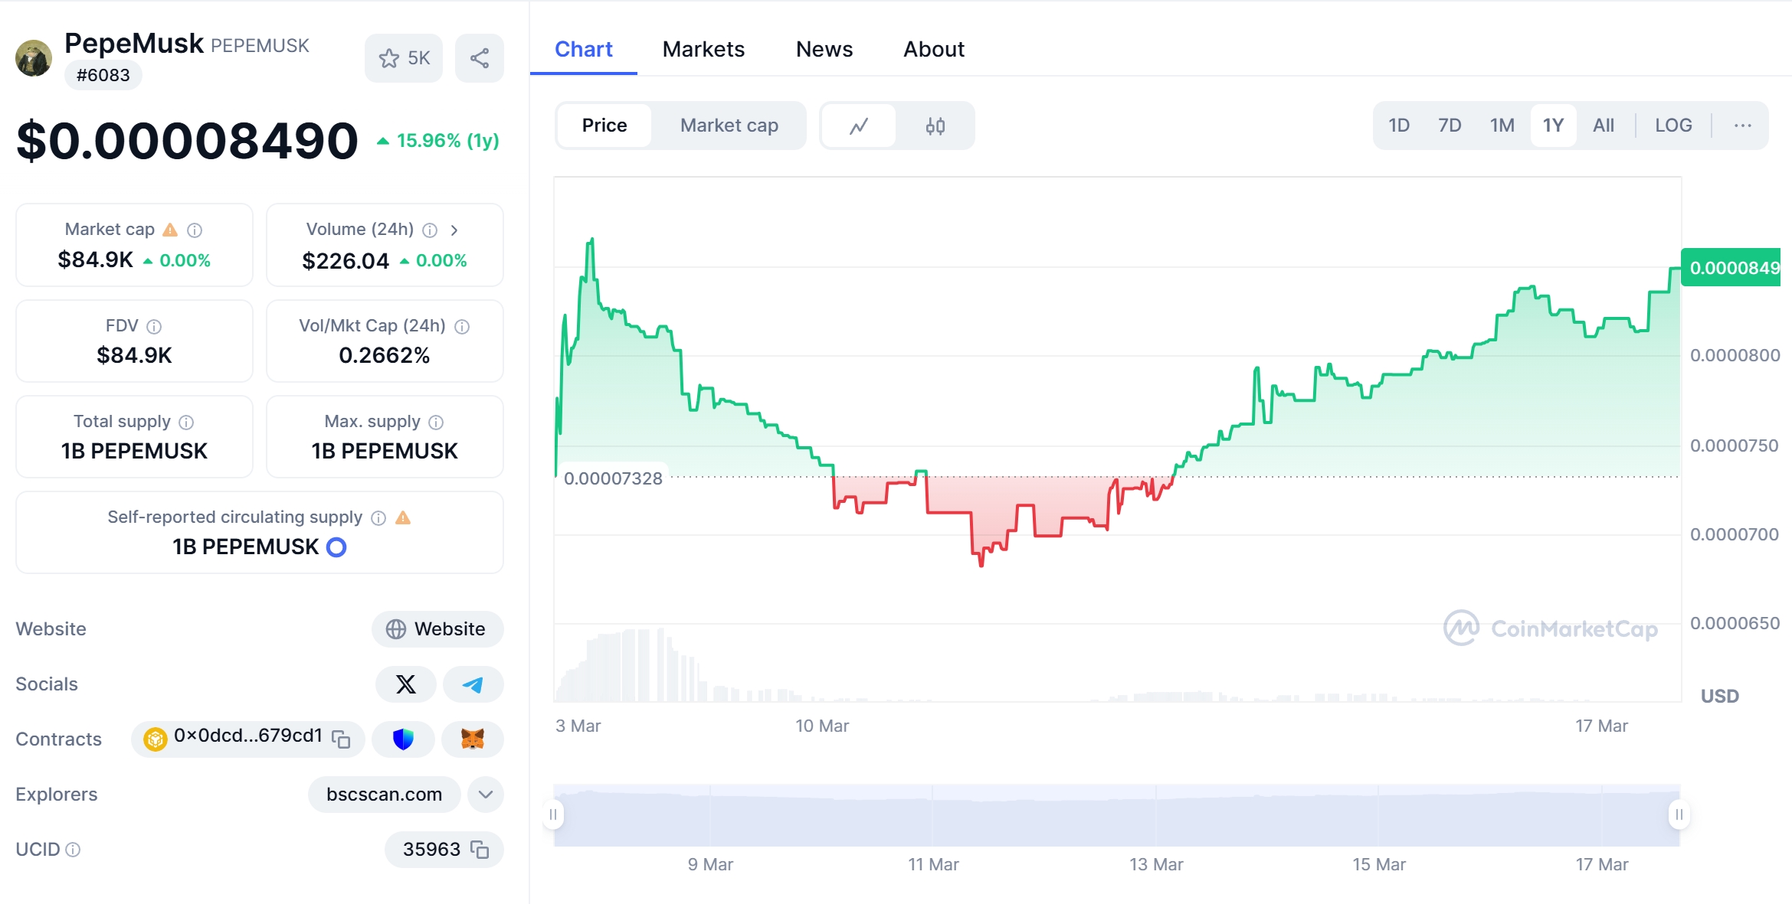
Task: Share PepeMusk page icon
Action: (x=480, y=58)
